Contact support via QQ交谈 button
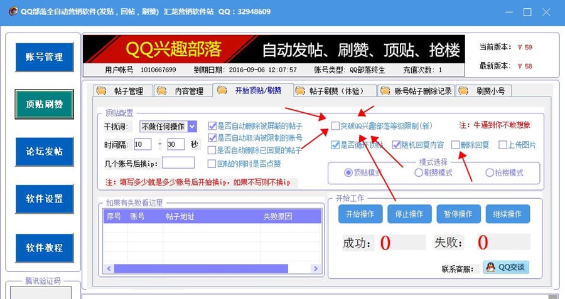Viewport: 565px width, 299px height. click(506, 267)
